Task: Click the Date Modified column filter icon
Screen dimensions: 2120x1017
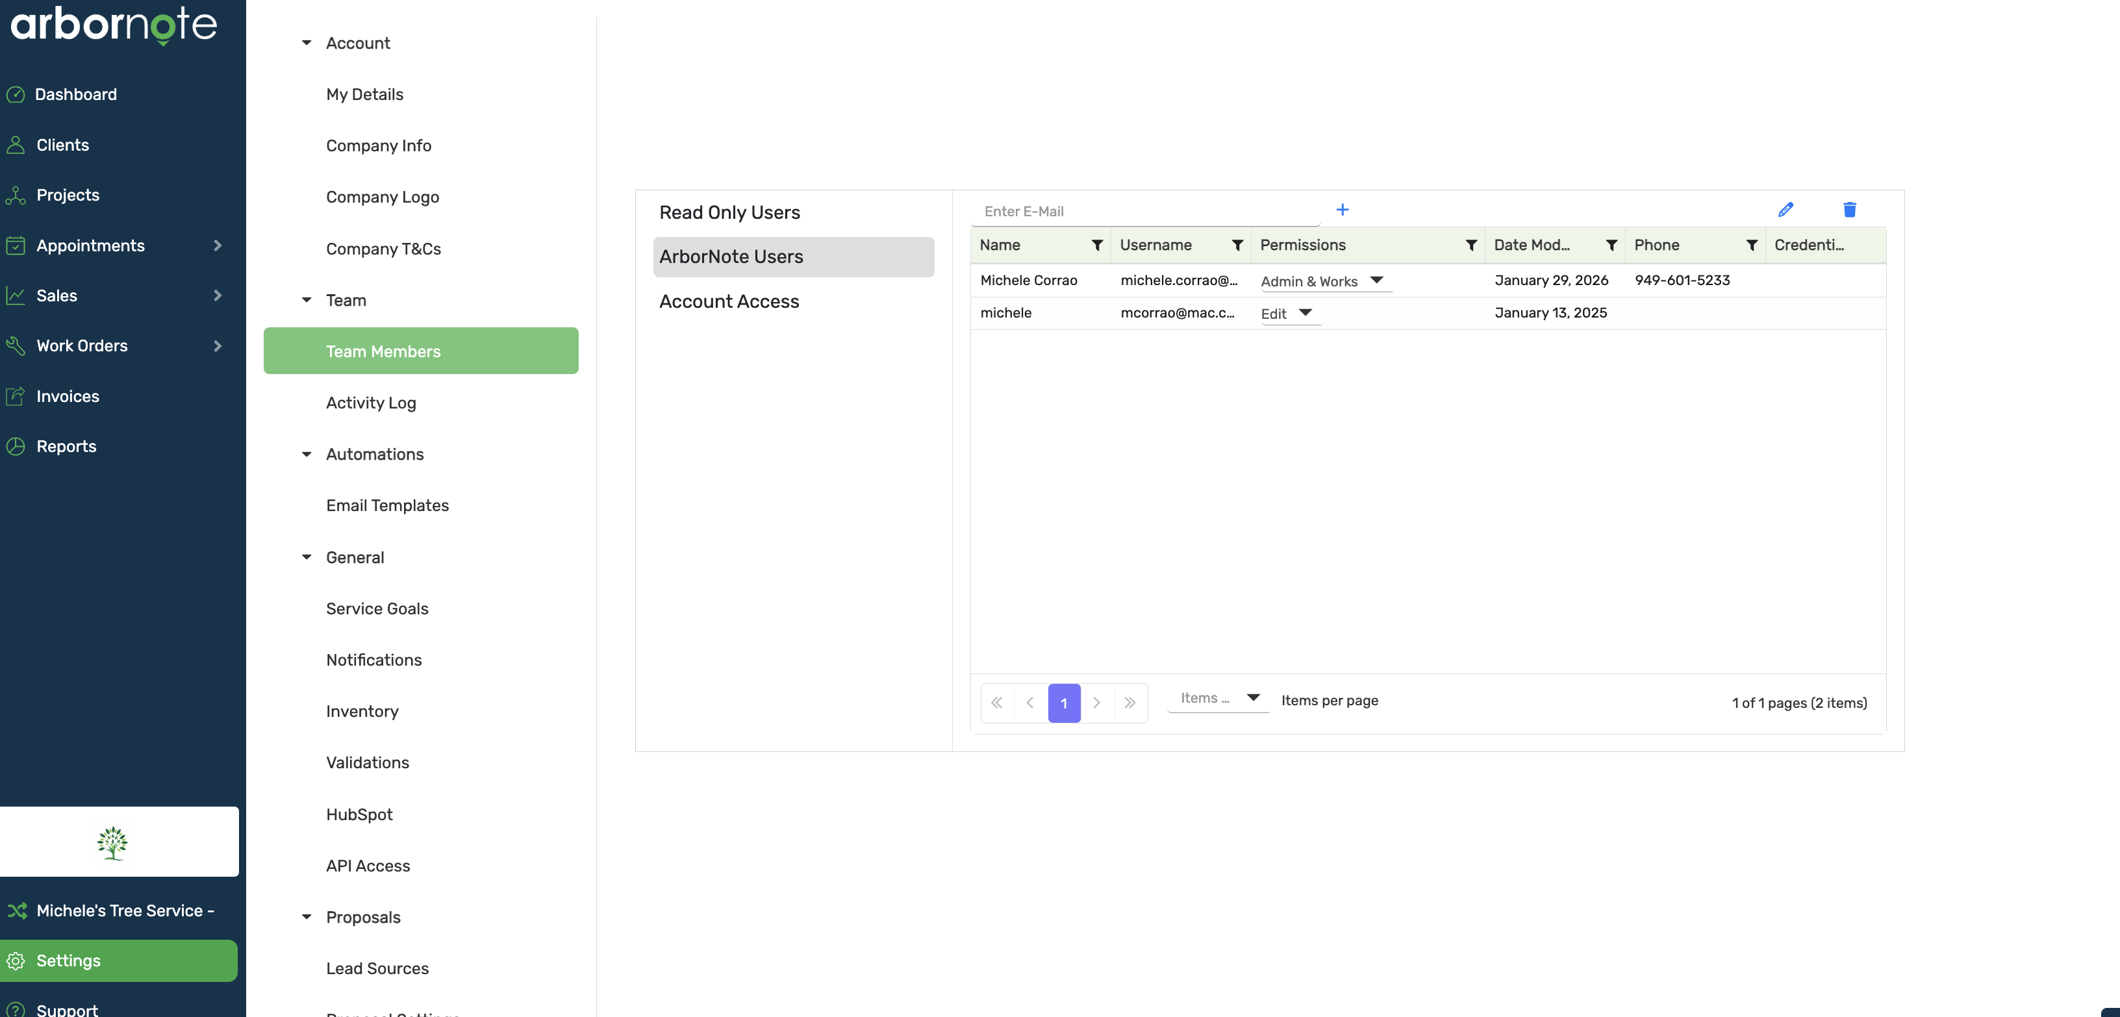Action: pos(1611,245)
